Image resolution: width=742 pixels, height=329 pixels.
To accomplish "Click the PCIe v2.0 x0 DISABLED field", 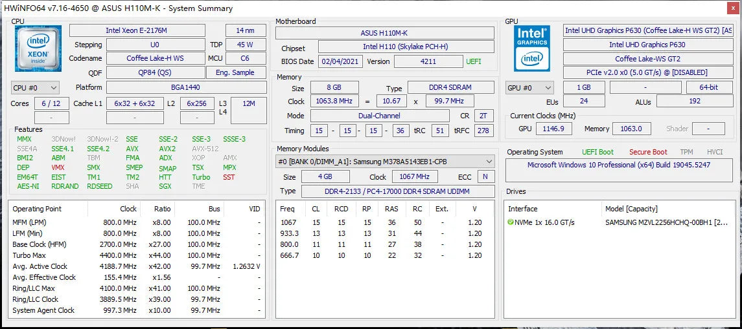I will 647,72.
